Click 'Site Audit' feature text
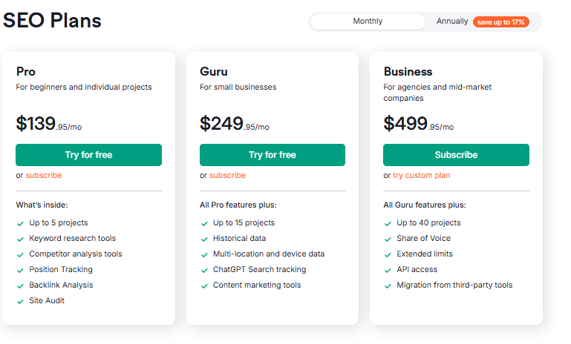Screen dimensions: 571x344 47,301
